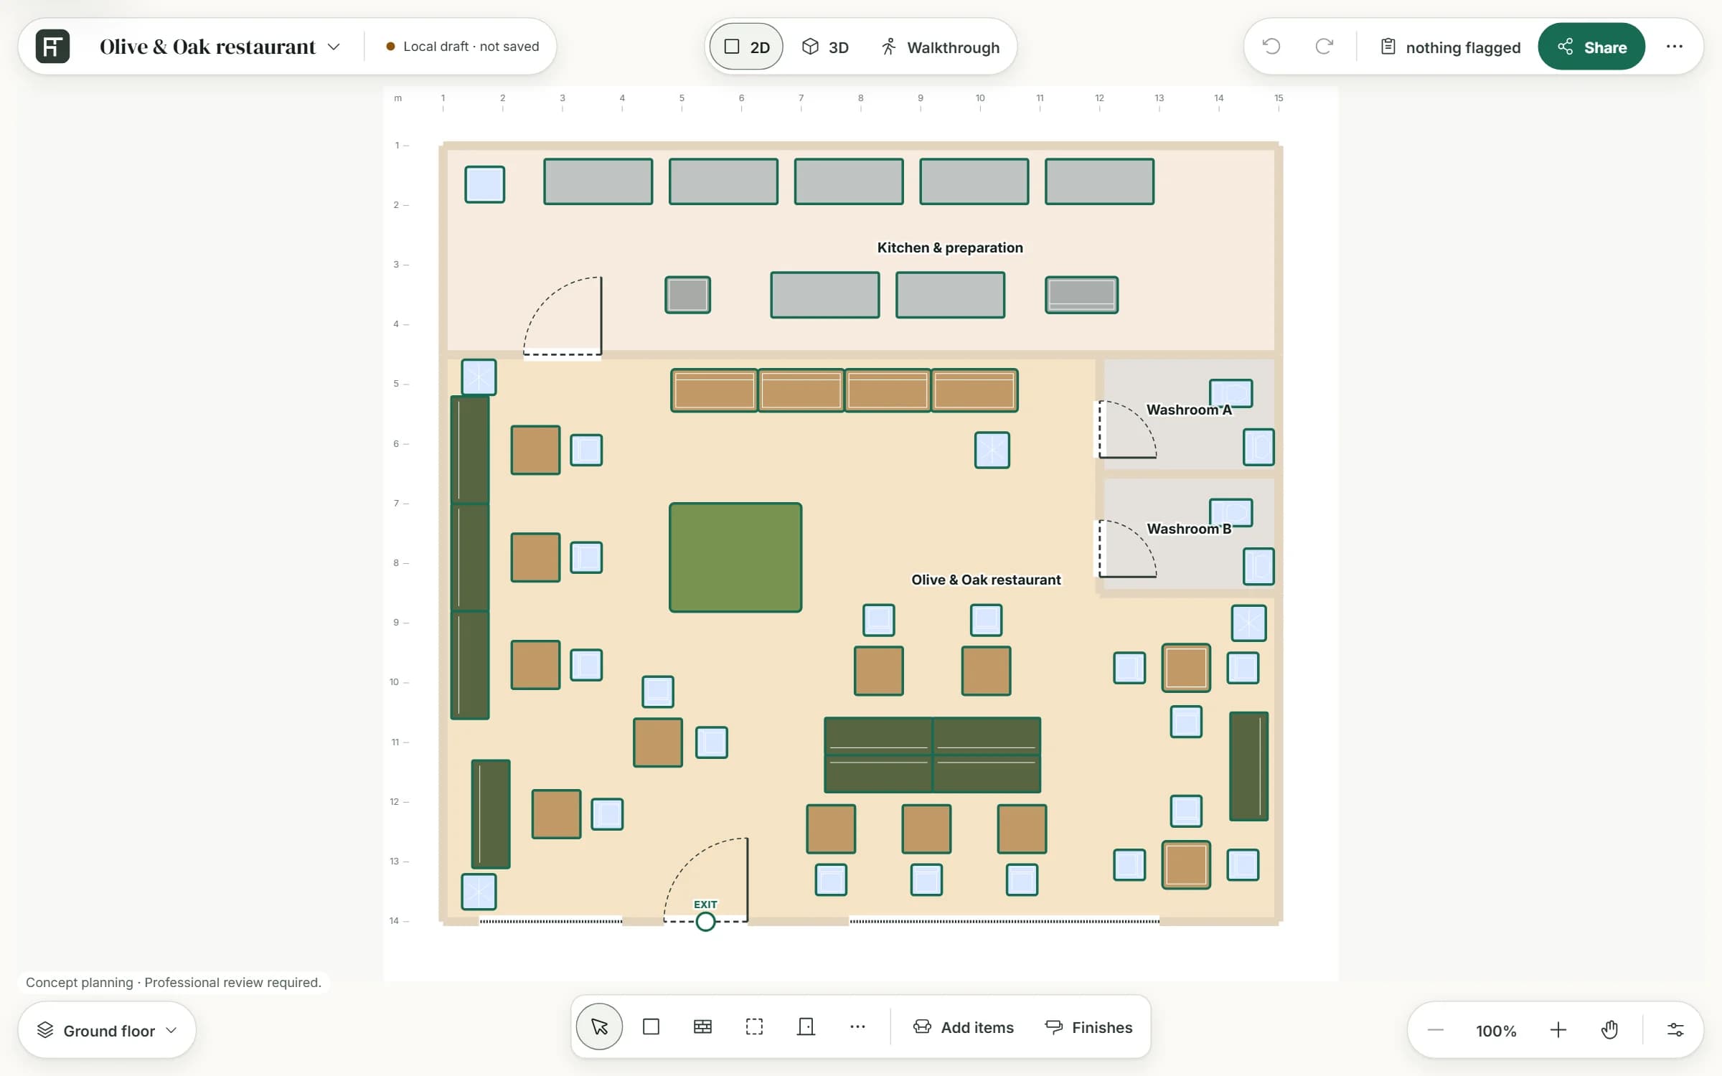Viewport: 1722px width, 1076px height.
Task: Click Local draft not saved status
Action: pos(462,47)
